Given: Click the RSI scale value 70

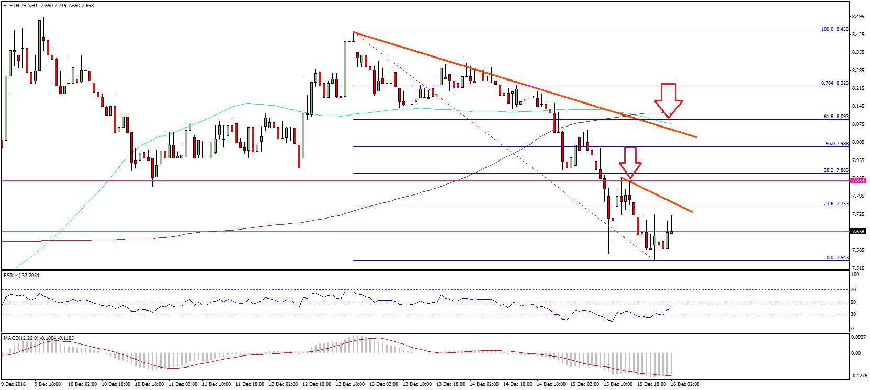Looking at the screenshot, I should (x=854, y=290).
